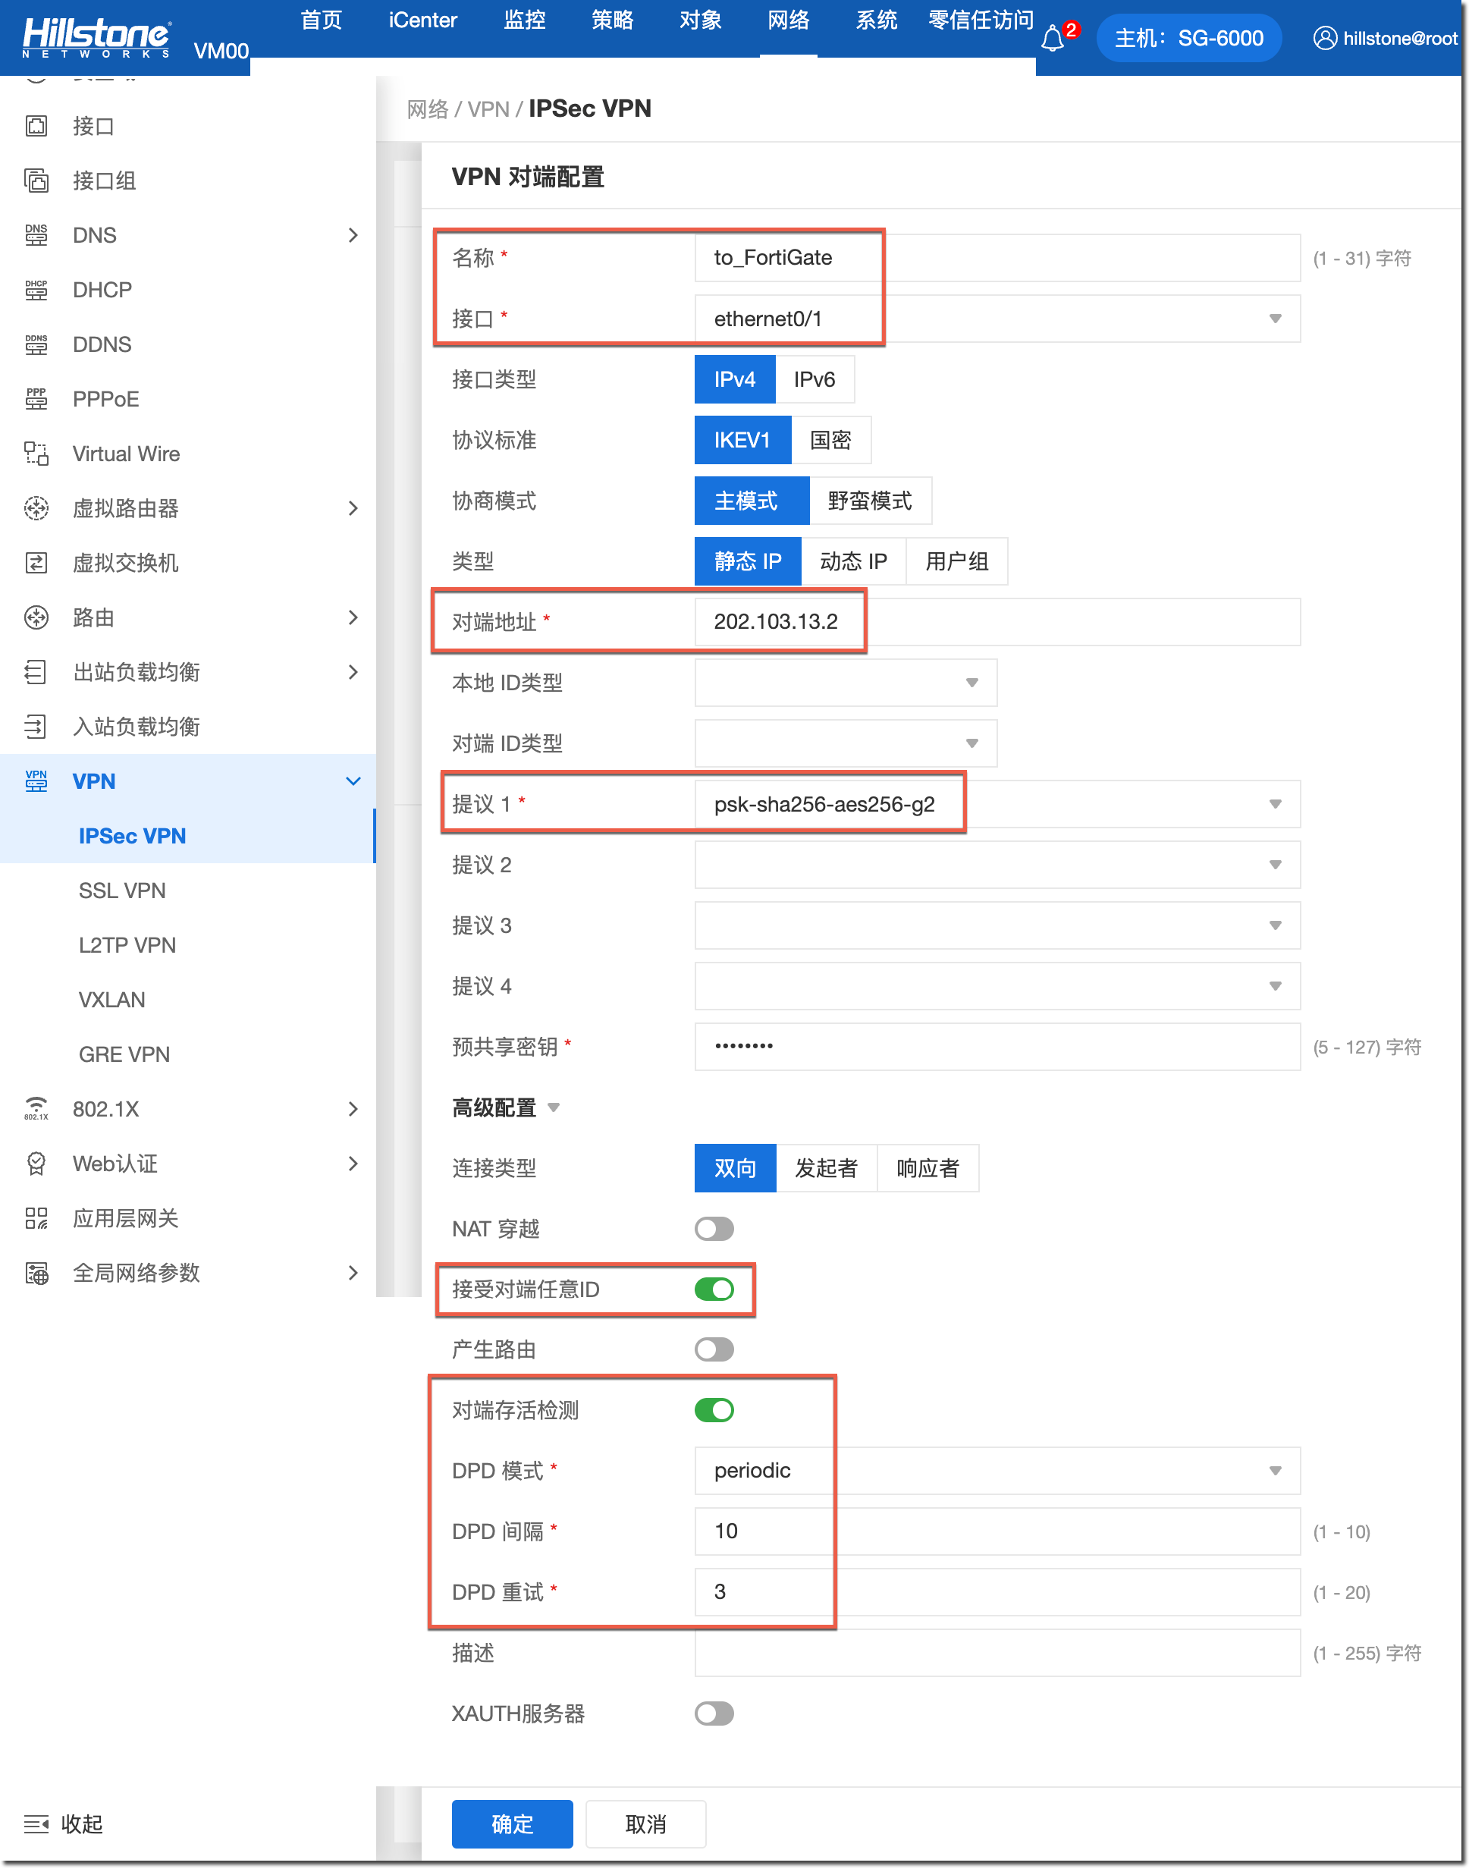The width and height of the screenshot is (1469, 1869).
Task: Open the 策略 top menu
Action: click(x=612, y=20)
